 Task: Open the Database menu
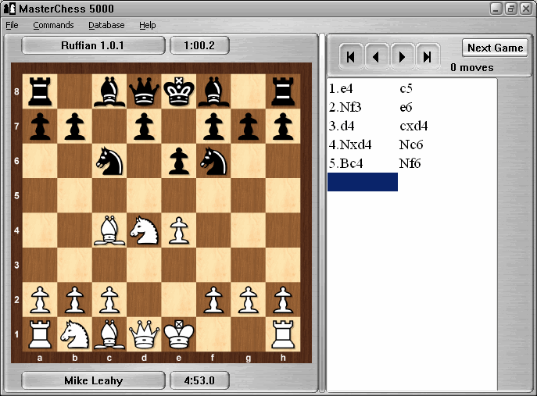(x=106, y=25)
